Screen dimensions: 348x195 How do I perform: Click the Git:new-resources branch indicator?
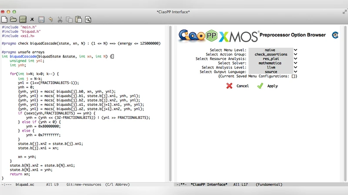84,185
